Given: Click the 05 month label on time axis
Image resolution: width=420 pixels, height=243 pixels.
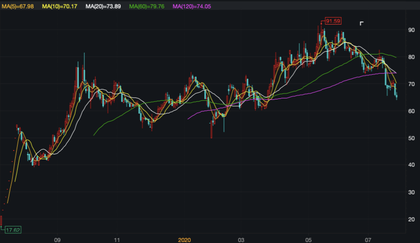Looking at the screenshot, I should [x=308, y=240].
